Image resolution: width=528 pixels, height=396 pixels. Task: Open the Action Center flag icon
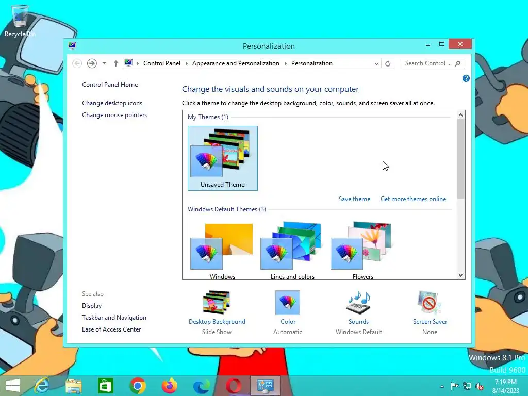454,386
